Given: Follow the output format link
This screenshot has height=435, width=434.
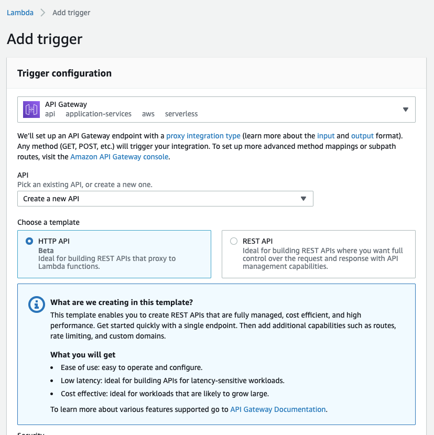Looking at the screenshot, I should coord(362,136).
